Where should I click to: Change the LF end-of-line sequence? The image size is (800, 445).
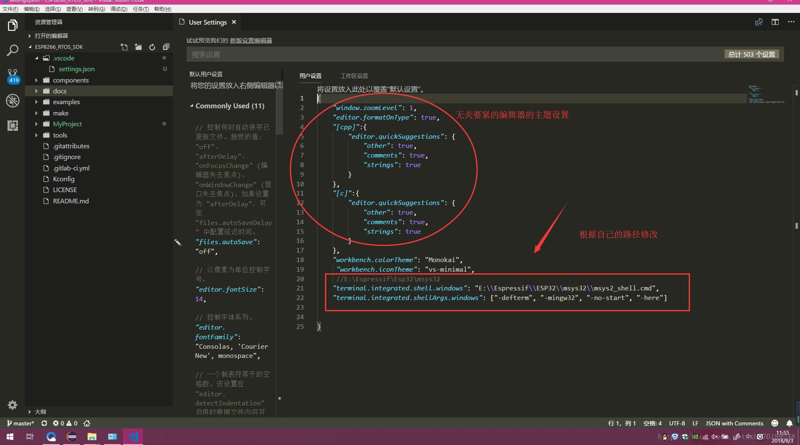click(x=695, y=423)
